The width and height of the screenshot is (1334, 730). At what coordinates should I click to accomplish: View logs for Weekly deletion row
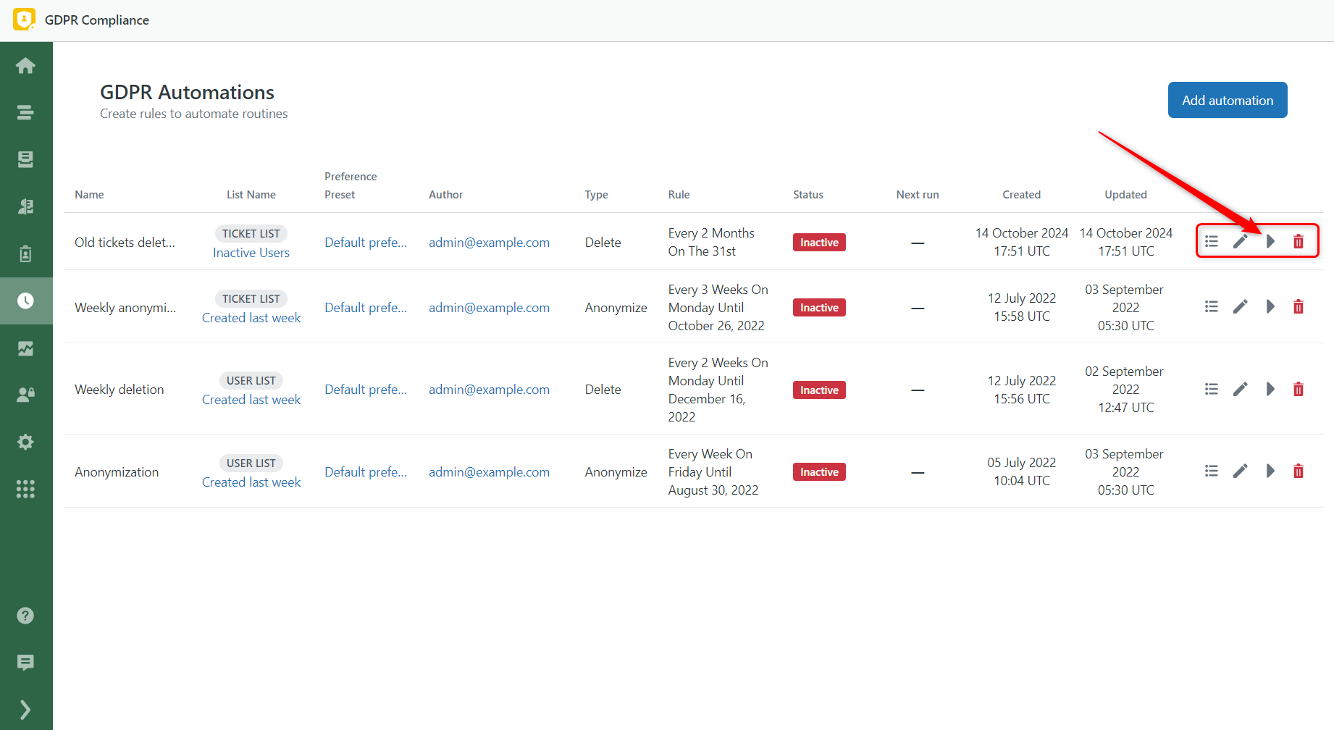click(x=1212, y=389)
